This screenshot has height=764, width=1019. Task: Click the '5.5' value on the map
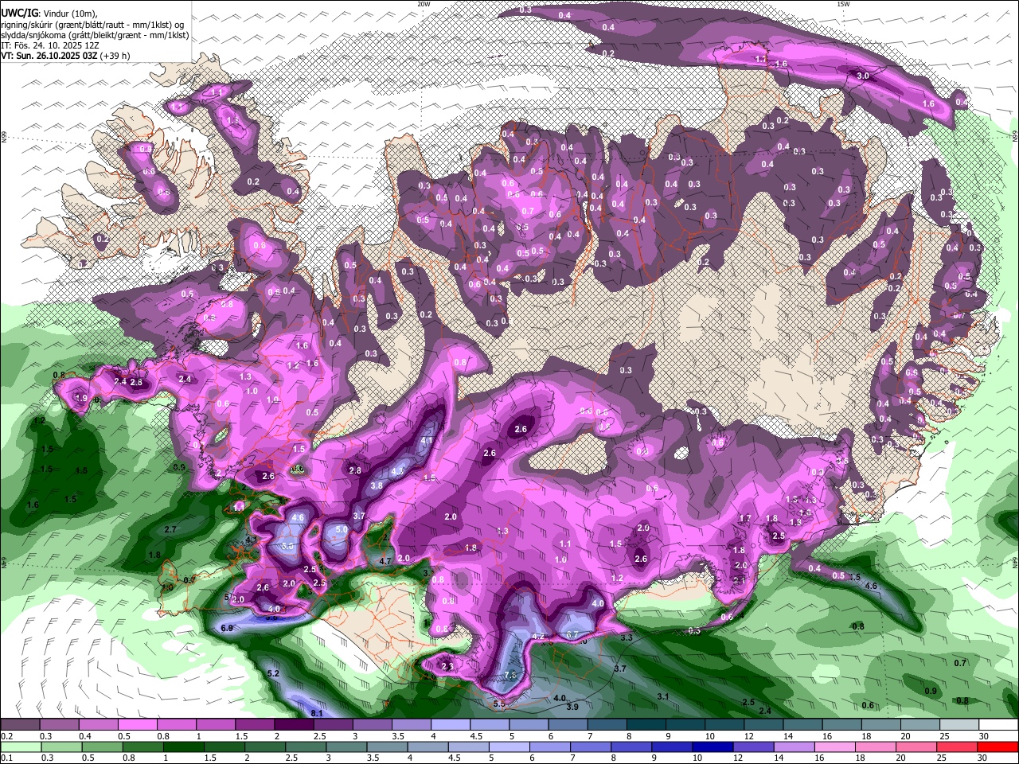[499, 704]
